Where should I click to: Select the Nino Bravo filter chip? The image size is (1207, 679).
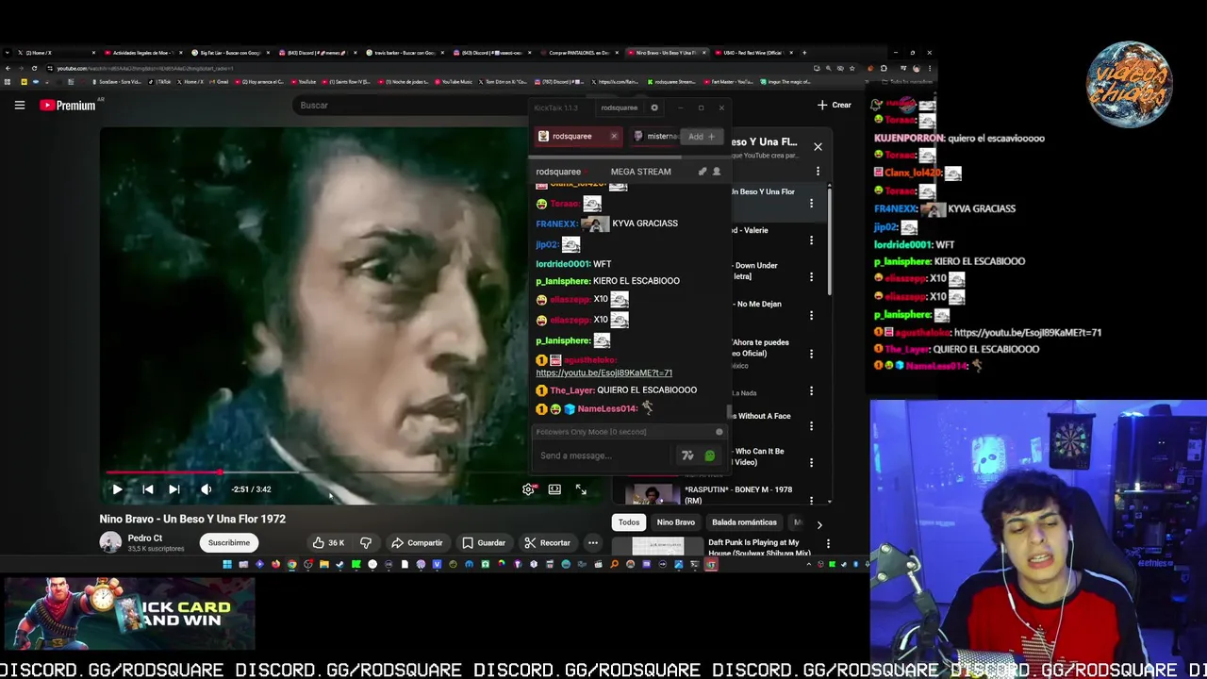click(x=676, y=522)
